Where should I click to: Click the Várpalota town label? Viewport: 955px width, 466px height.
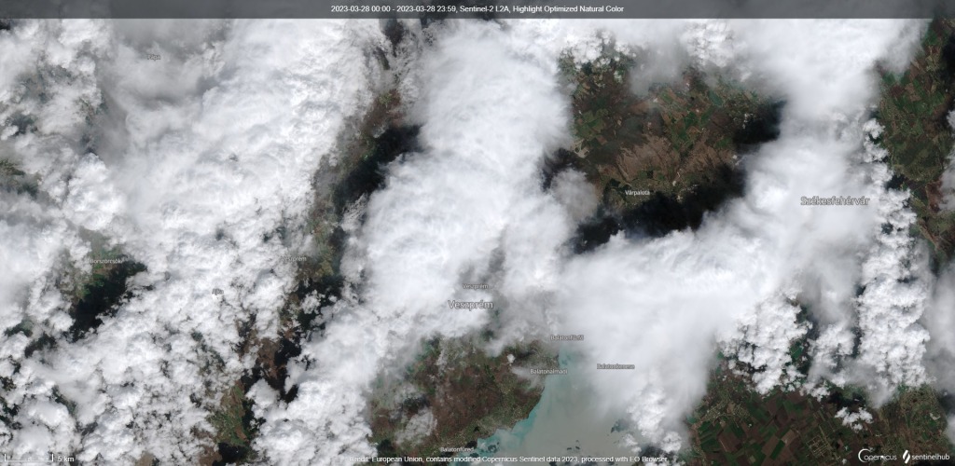pos(637,192)
